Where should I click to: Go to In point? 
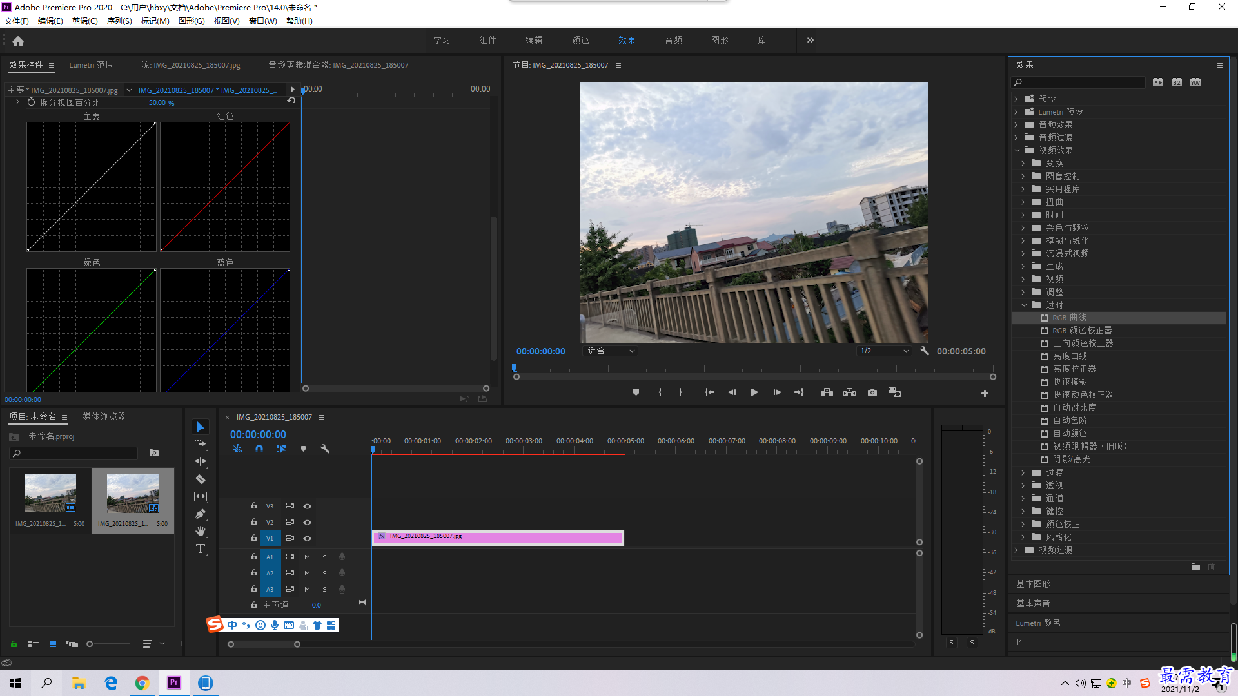click(709, 392)
